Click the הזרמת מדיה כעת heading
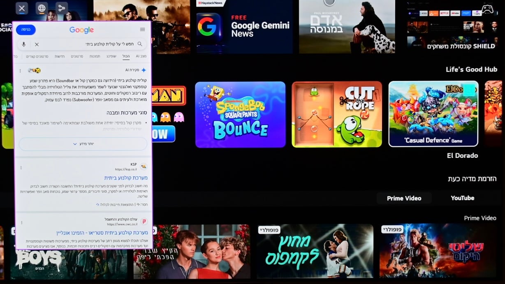The height and width of the screenshot is (284, 505). 472,179
